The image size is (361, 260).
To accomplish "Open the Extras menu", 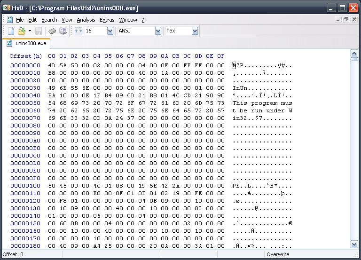I will point(107,20).
